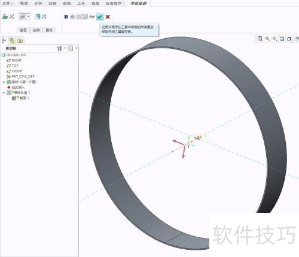This screenshot has height=257, width=299.
Task: Open the display style box icon
Action: click(x=289, y=39)
